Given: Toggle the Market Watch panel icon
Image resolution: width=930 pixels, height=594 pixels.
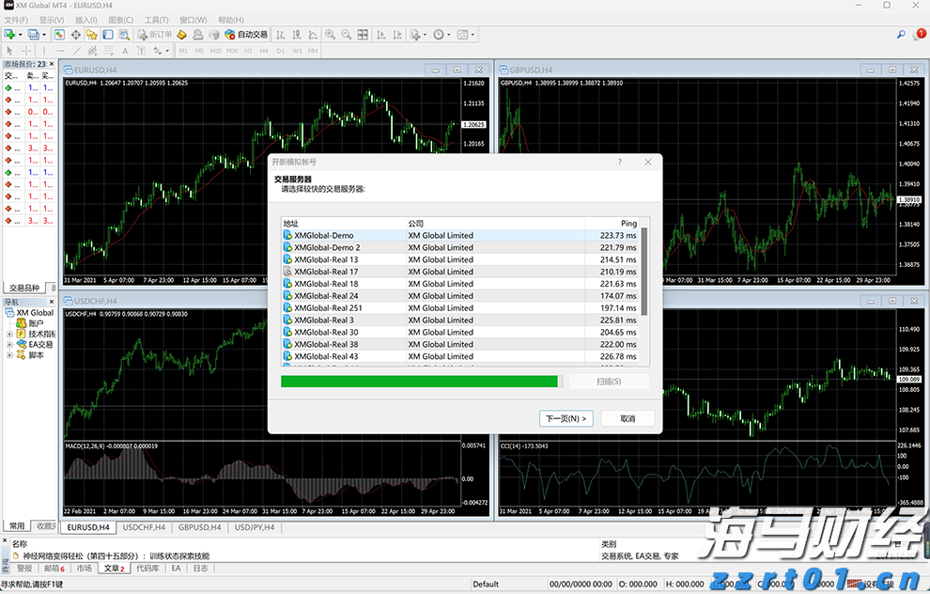Looking at the screenshot, I should (x=60, y=34).
